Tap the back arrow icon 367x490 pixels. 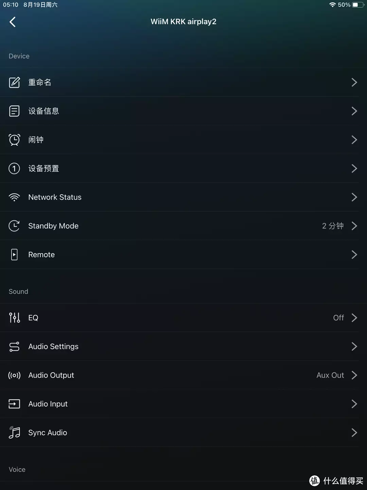(13, 22)
